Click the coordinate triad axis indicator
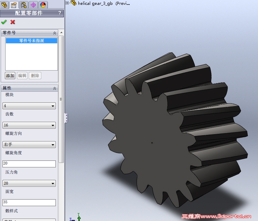 click(x=76, y=218)
